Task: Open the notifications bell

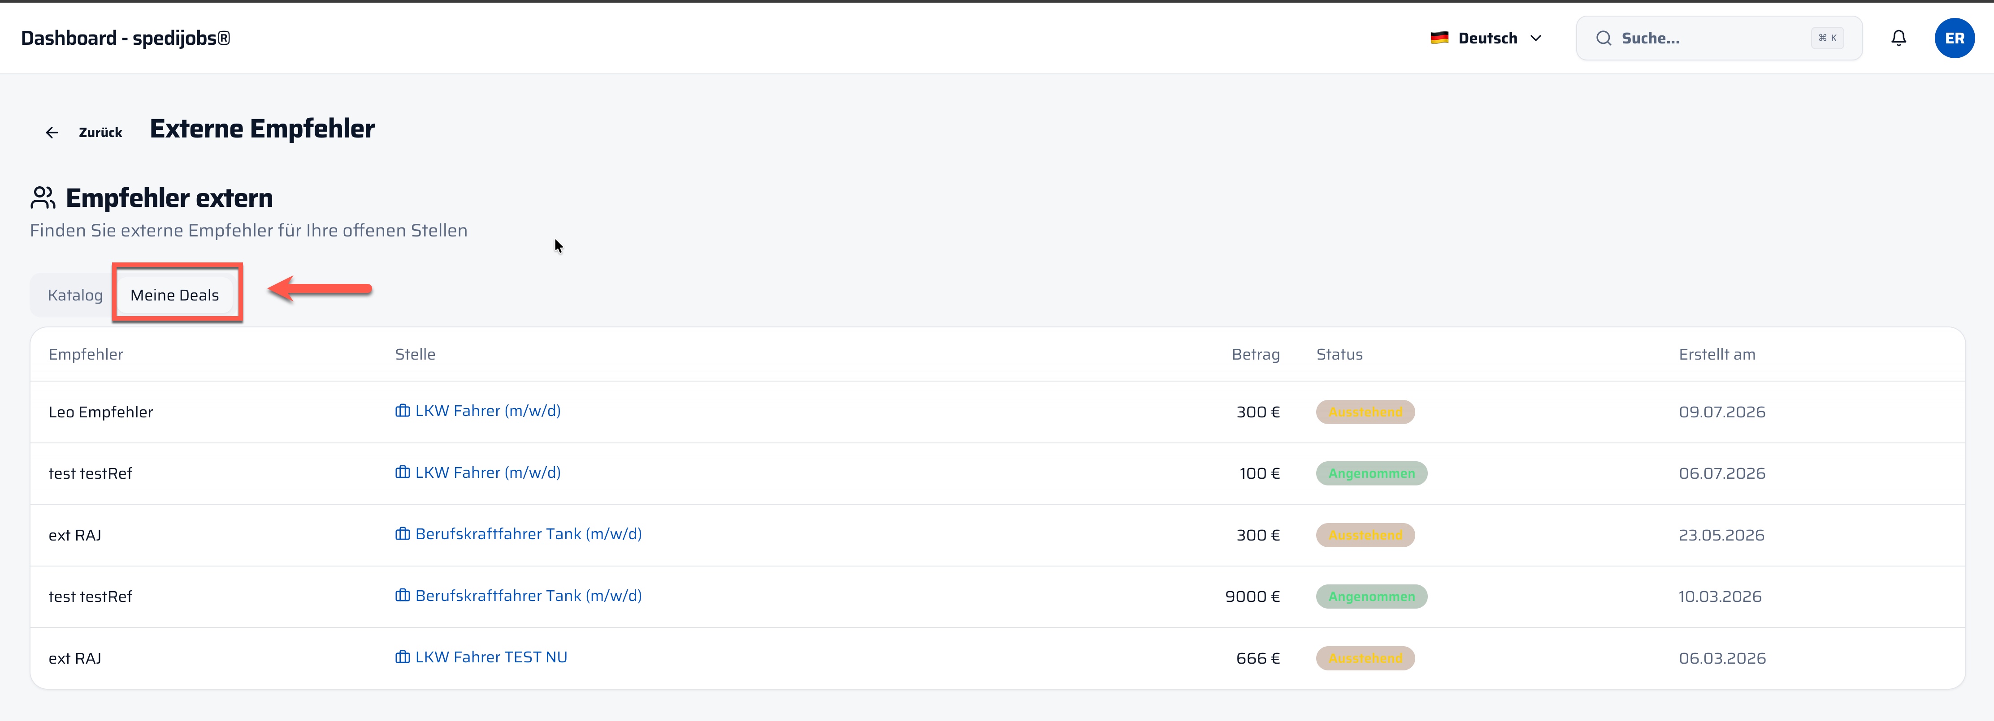Action: click(x=1898, y=38)
